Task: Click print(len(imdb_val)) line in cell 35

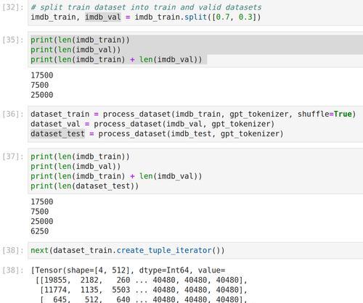Action: 76,50
